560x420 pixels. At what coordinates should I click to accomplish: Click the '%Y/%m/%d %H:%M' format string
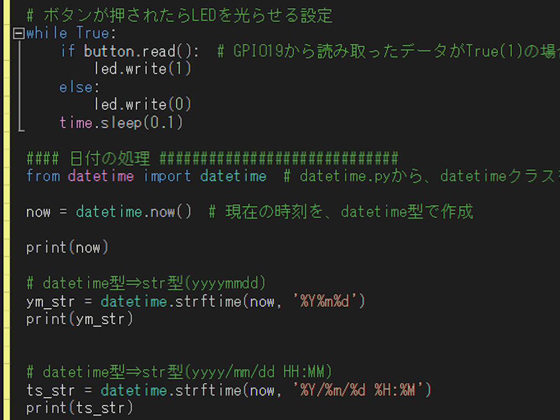(358, 390)
